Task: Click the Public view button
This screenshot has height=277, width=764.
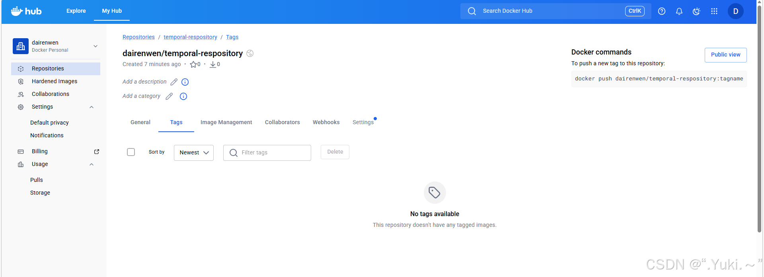Action: [x=726, y=55]
